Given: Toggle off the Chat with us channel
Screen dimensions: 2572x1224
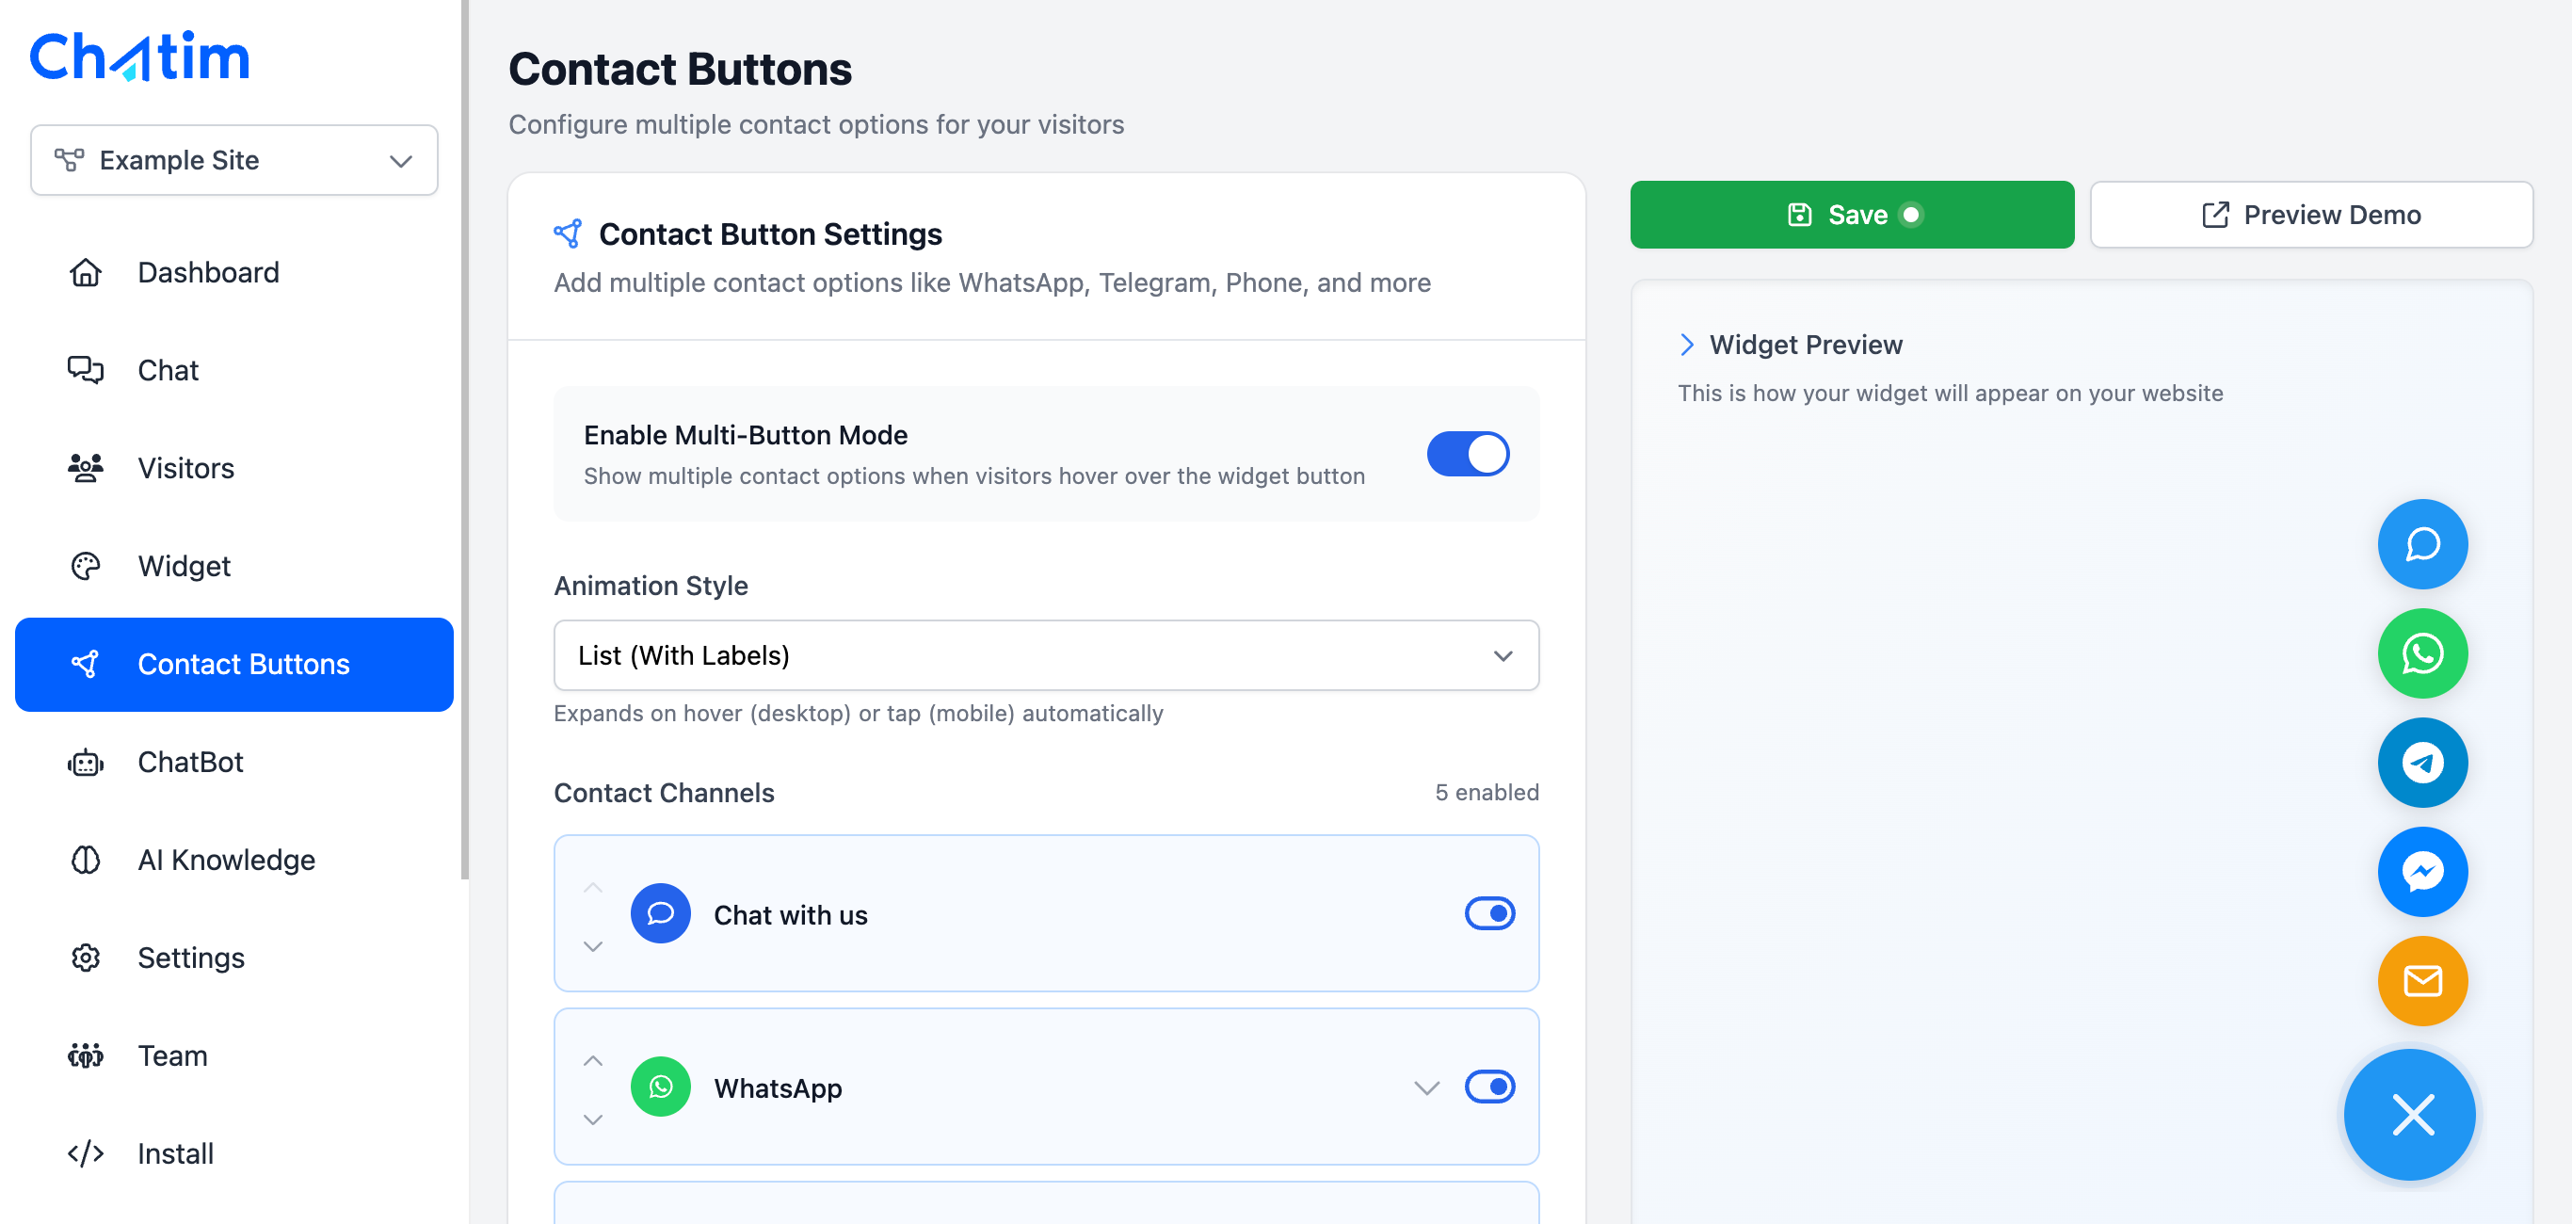Looking at the screenshot, I should click(x=1488, y=913).
